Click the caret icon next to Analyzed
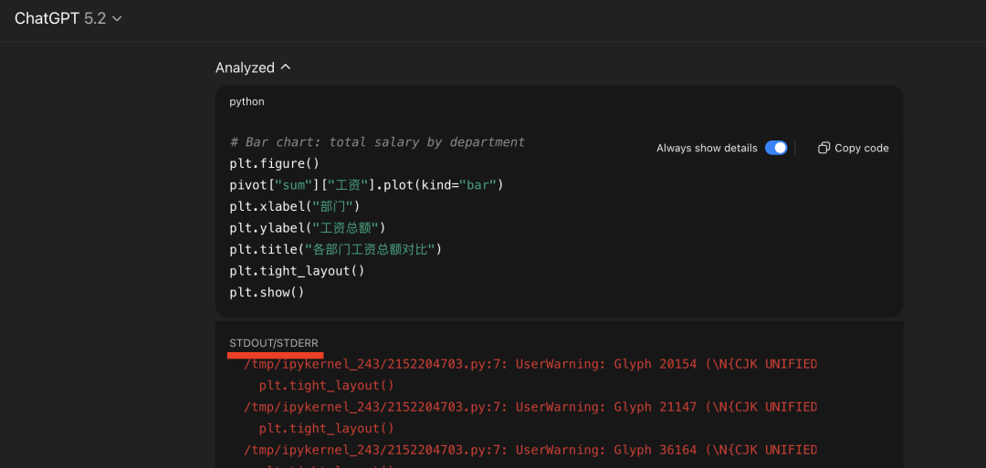This screenshot has height=468, width=986. [x=286, y=68]
